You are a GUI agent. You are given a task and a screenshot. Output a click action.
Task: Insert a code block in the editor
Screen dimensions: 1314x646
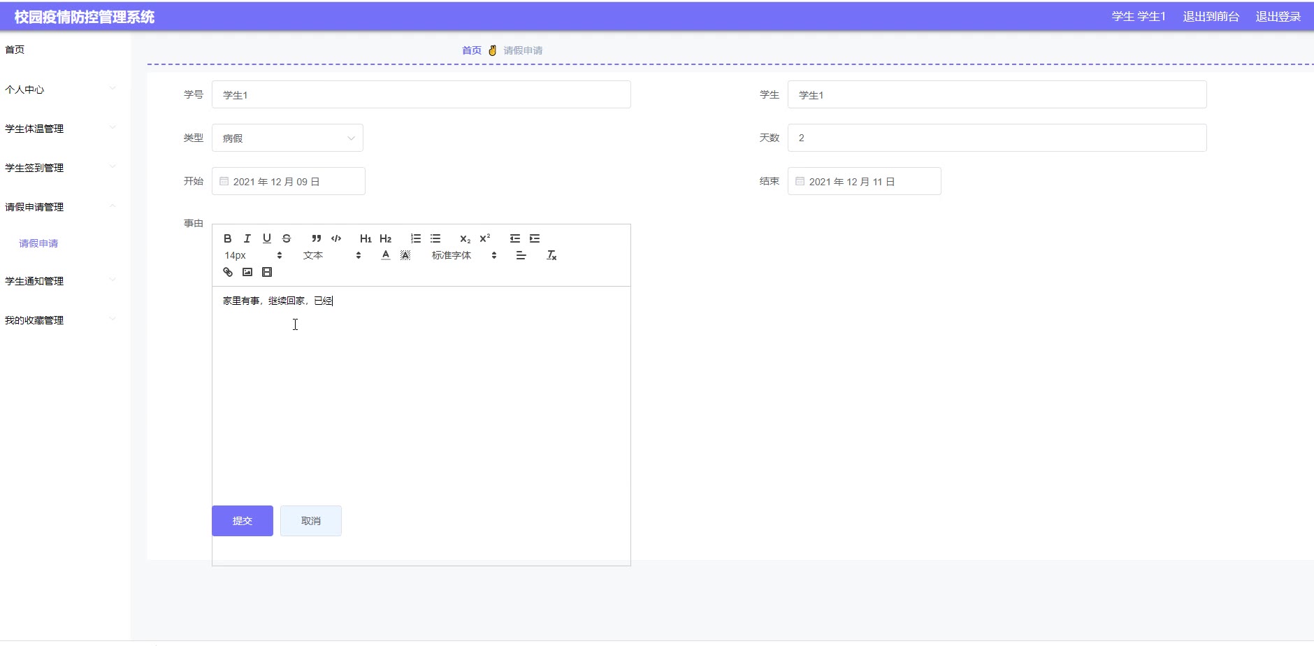[x=336, y=238]
